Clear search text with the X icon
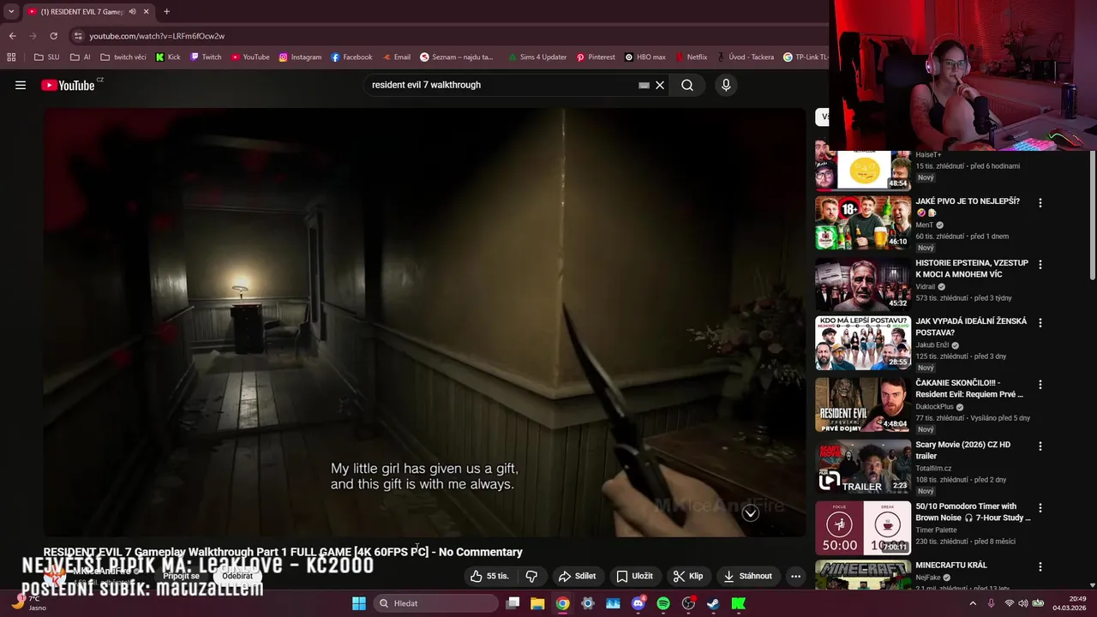 pyautogui.click(x=660, y=85)
